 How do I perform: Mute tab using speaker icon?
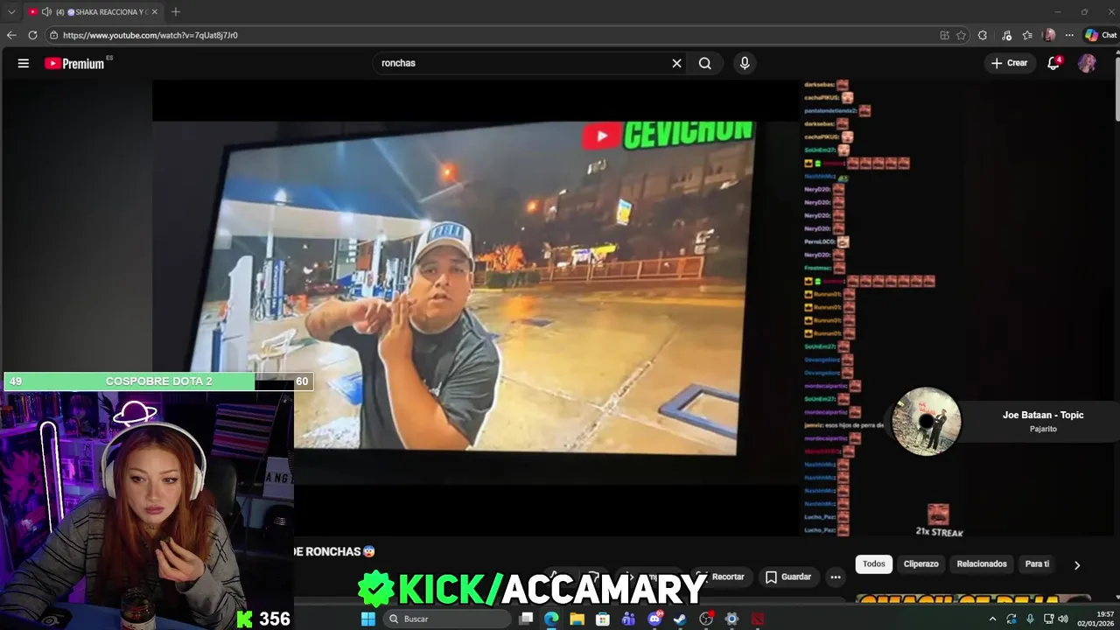tap(46, 12)
